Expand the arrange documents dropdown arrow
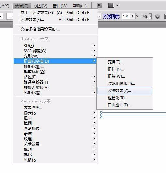 click(117, 5)
